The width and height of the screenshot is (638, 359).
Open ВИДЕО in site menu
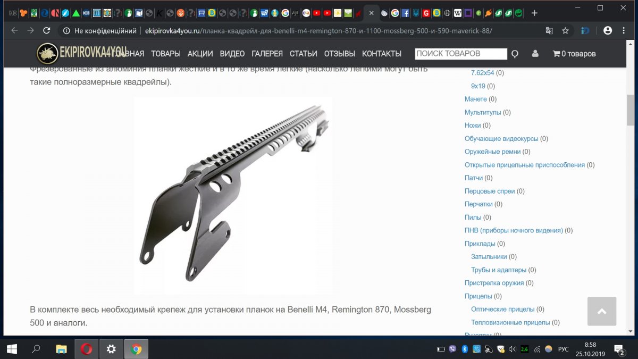(232, 54)
